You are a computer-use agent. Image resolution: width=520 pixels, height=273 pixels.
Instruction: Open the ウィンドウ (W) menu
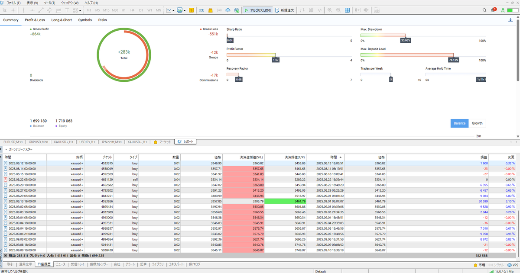(70, 3)
